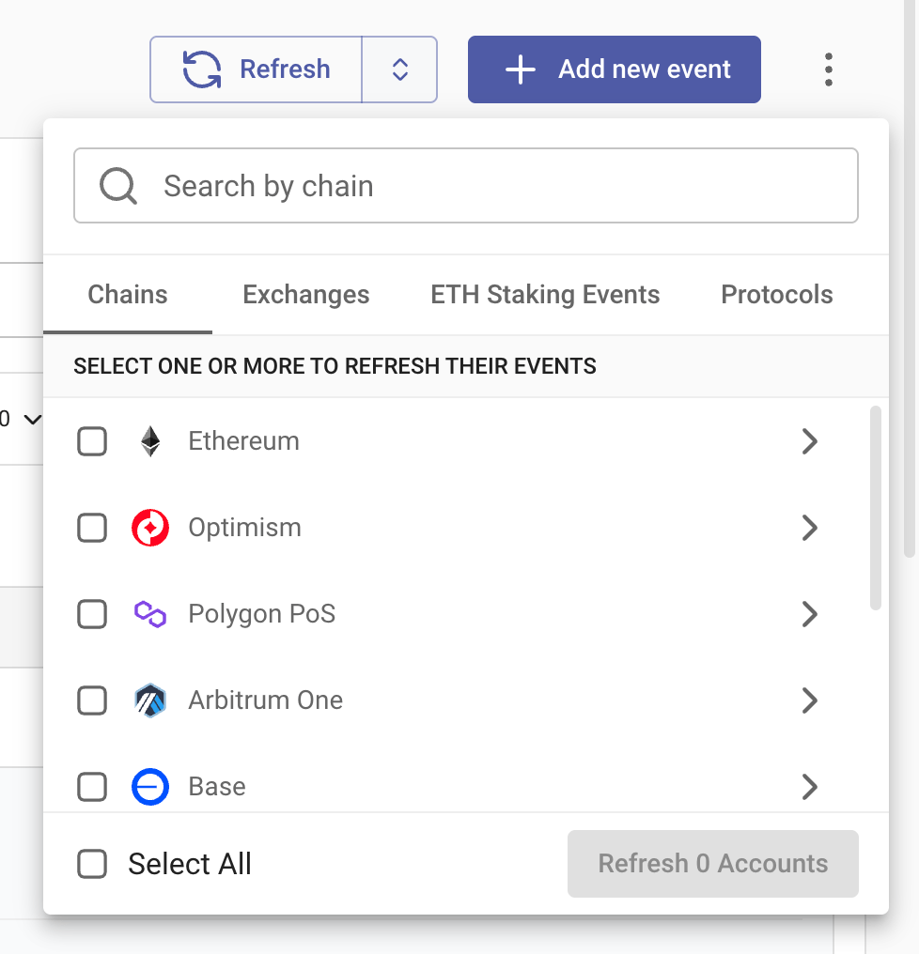Click the circular refresh arrows icon
The height and width of the screenshot is (954, 919).
tap(202, 69)
